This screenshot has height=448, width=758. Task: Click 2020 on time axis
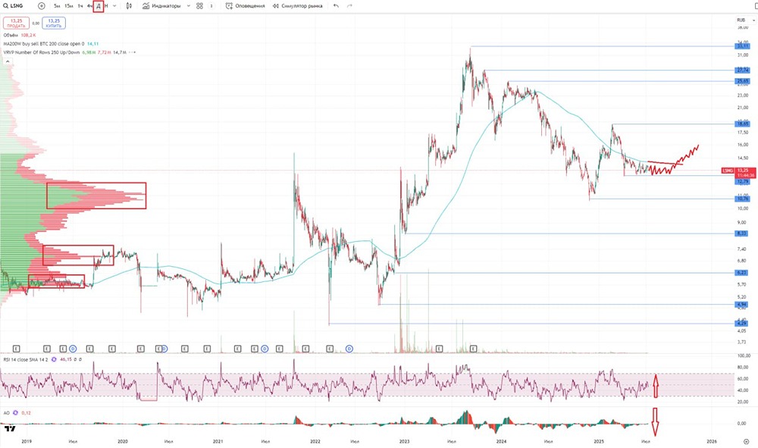[x=123, y=441]
